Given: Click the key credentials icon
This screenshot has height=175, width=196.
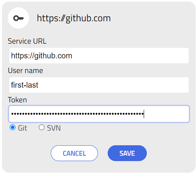Looking at the screenshot, I should pyautogui.click(x=19, y=18).
